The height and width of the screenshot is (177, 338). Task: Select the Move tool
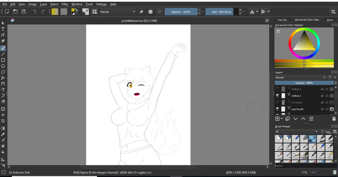coord(3,115)
